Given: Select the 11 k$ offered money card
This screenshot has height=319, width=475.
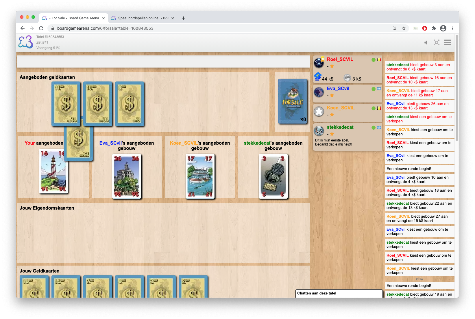Looking at the screenshot, I should [x=66, y=104].
